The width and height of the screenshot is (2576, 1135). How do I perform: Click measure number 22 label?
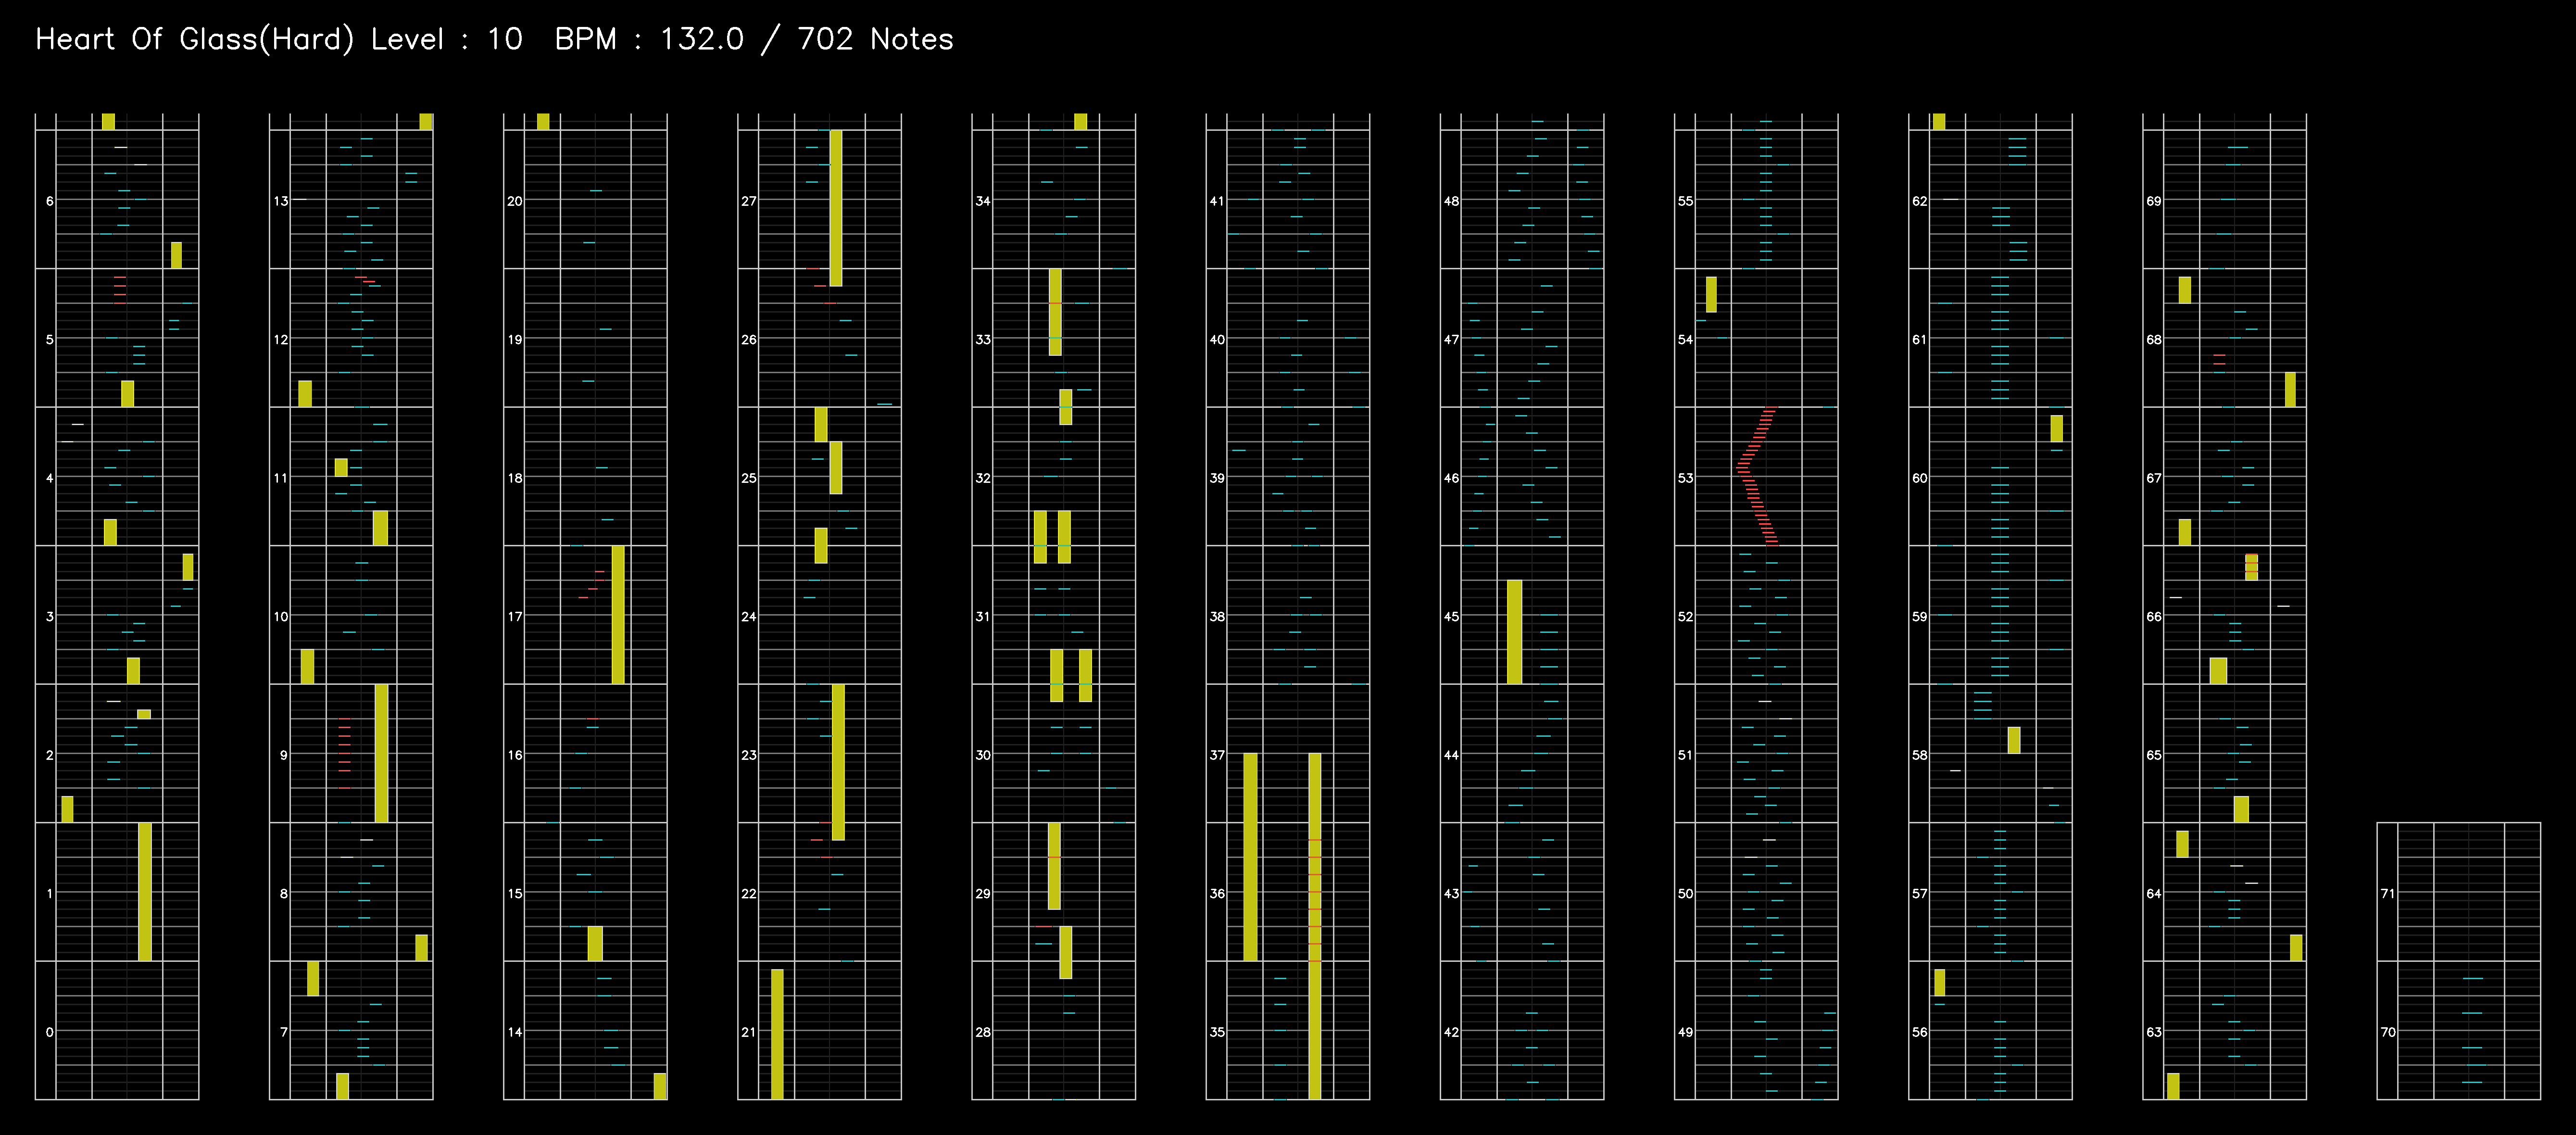pyautogui.click(x=749, y=893)
